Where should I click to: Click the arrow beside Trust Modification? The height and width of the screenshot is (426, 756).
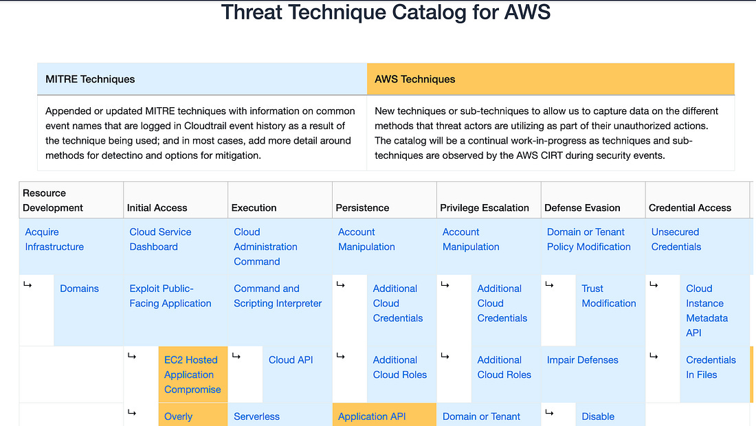point(549,285)
